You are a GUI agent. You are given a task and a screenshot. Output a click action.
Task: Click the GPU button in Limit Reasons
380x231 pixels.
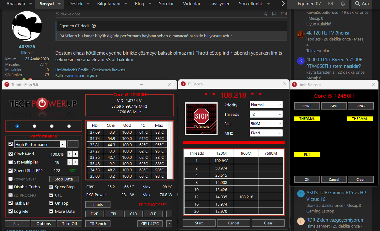pyautogui.click(x=334, y=106)
